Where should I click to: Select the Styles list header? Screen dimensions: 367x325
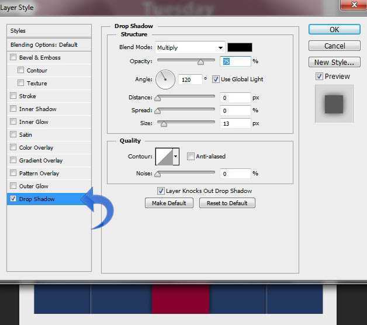49,30
